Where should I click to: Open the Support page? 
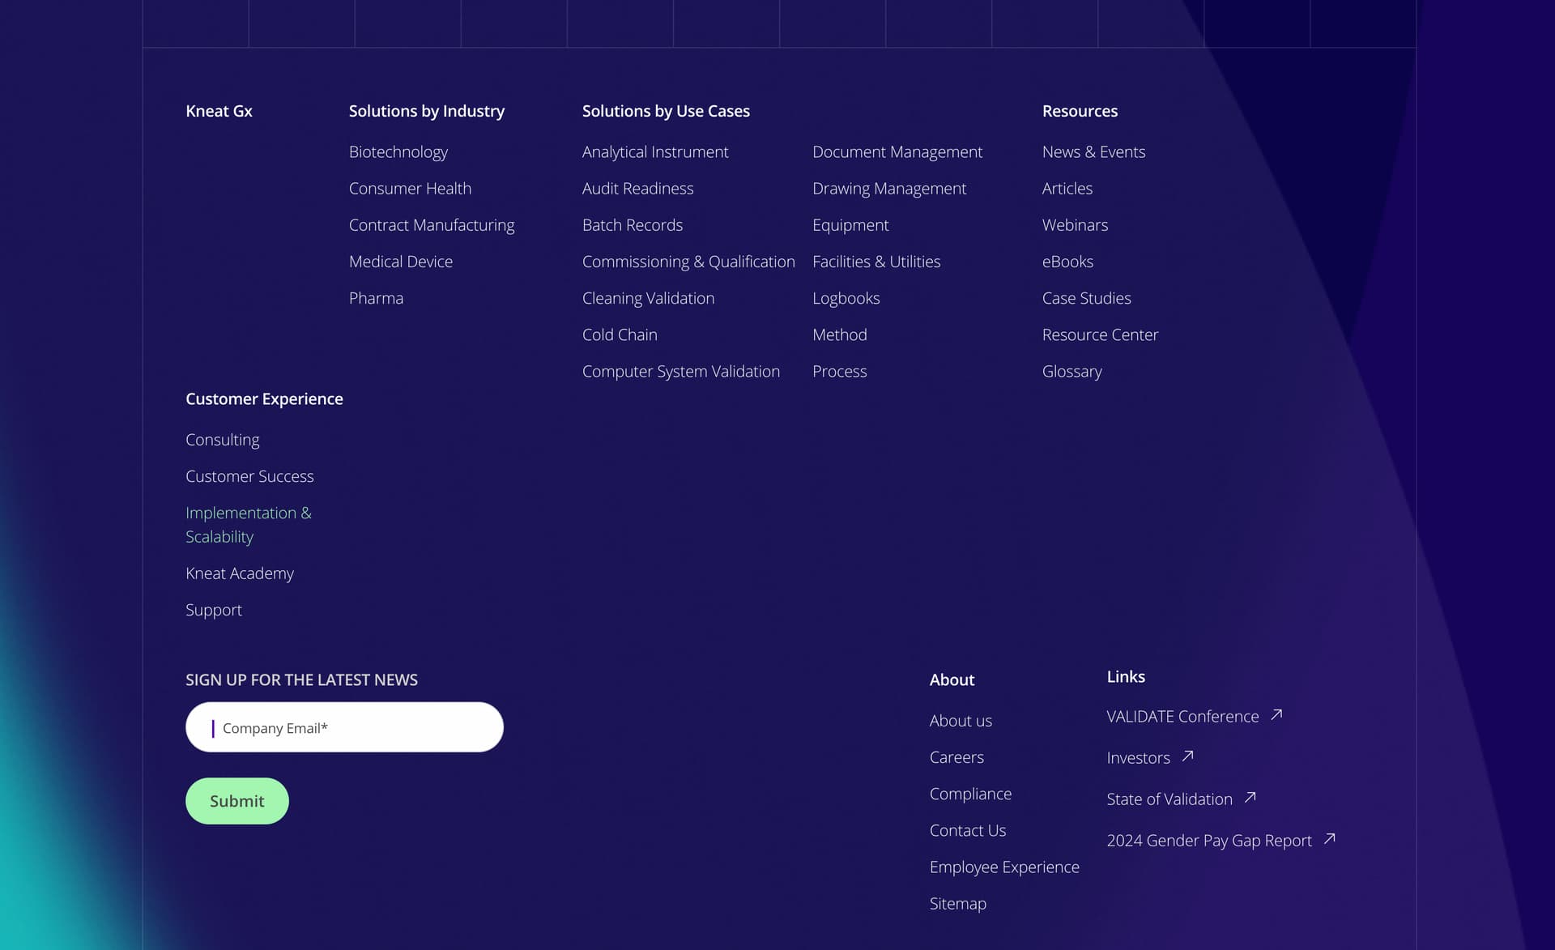coord(214,610)
